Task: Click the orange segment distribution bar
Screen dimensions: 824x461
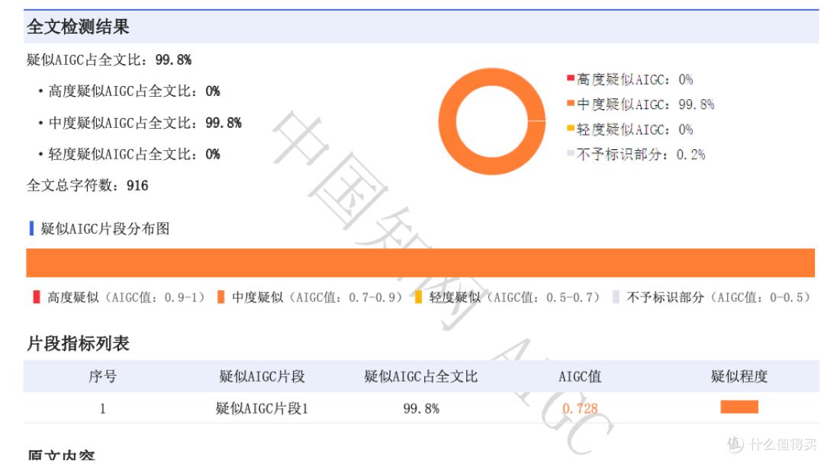Action: [420, 263]
